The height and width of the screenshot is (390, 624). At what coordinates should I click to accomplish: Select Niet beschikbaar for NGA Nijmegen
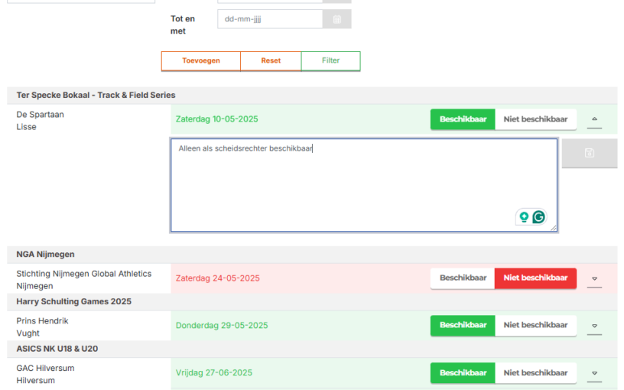point(535,278)
